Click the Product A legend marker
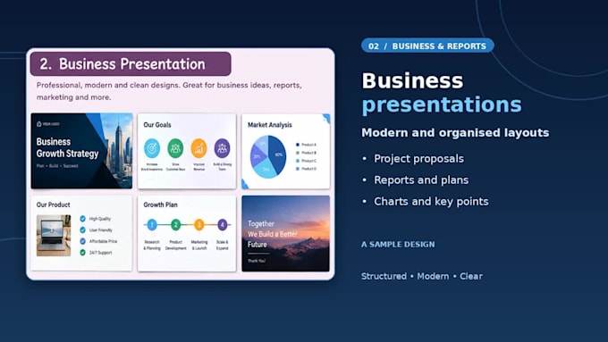The width and height of the screenshot is (608, 342). tap(298, 145)
